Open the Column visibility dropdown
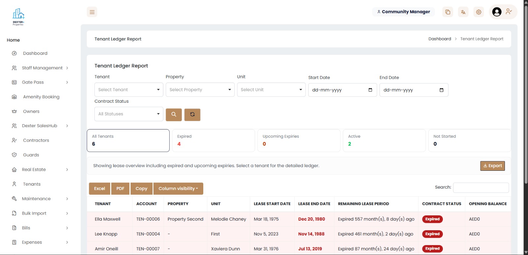Screen dimensions: 528x255 point(178,189)
